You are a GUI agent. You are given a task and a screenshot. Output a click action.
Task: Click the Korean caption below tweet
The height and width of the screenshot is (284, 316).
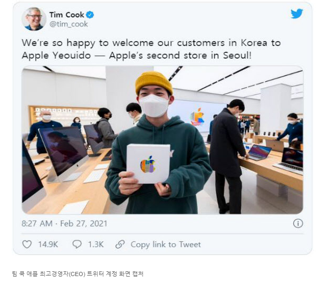point(78,274)
